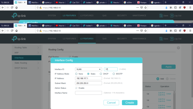Click the Create button
Viewport: 193px width, 109px height.
click(x=130, y=103)
